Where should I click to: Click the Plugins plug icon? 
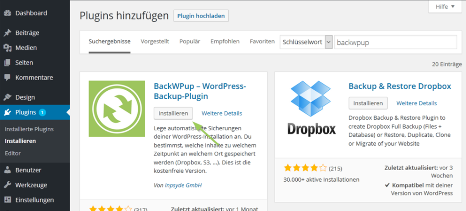[x=8, y=112]
